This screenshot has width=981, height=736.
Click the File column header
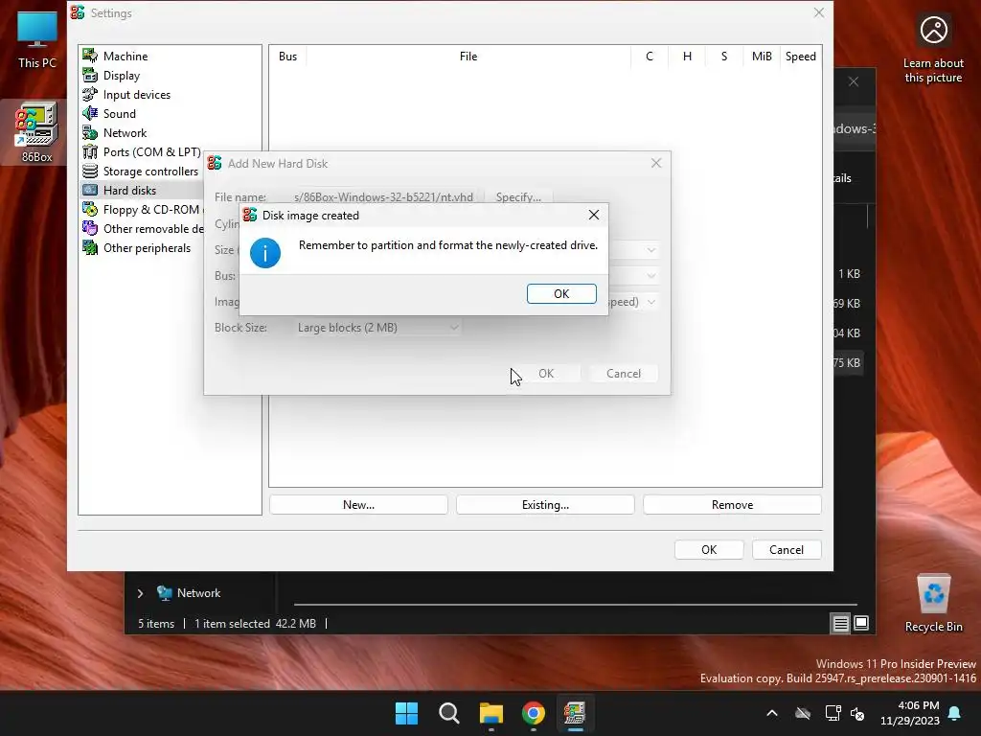[468, 57]
